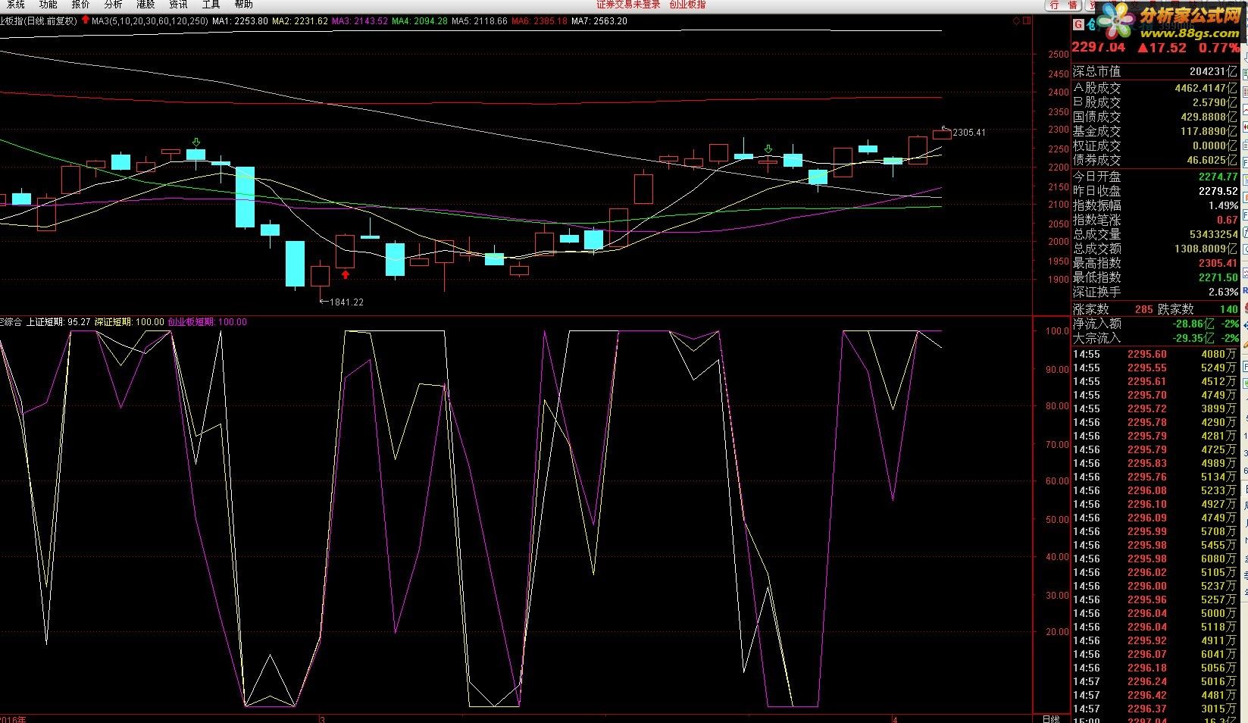Click the 今日开盘 2274.77 row

1156,177
